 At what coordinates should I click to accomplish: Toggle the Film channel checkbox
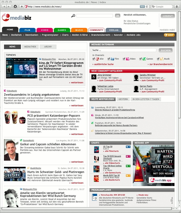109,59
